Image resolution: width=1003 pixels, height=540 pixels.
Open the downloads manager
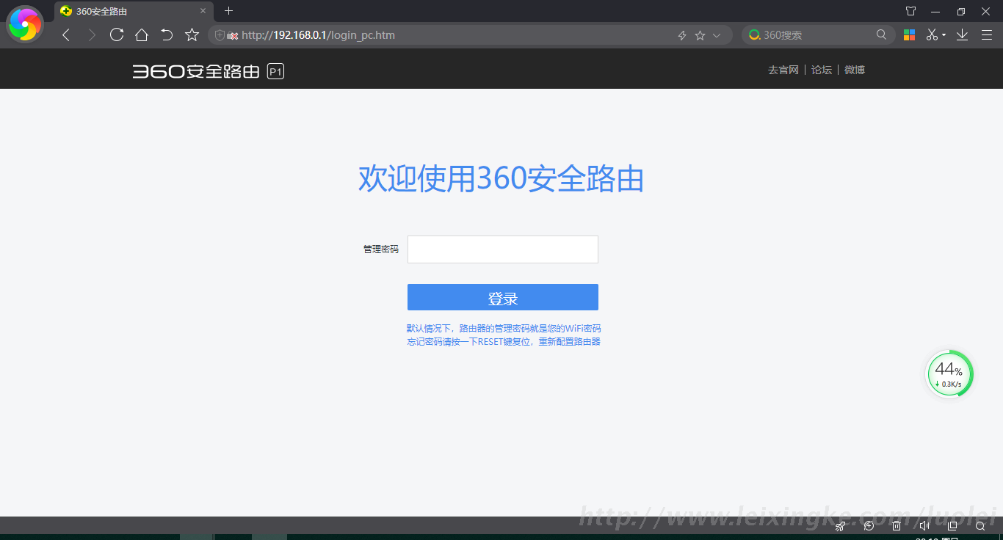tap(963, 34)
